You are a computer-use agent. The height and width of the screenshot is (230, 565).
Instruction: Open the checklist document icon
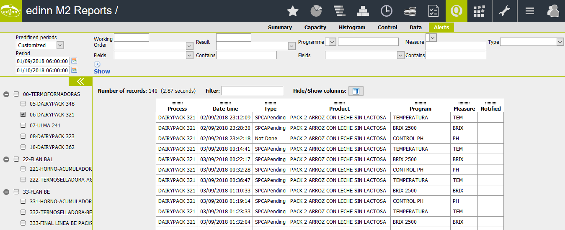coord(433,11)
